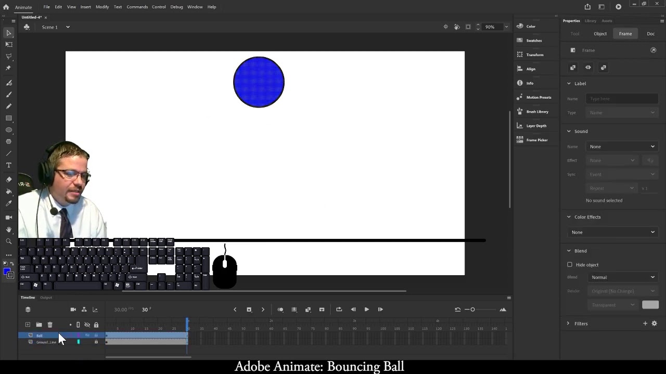
Task: Toggle lock on the Ball layer
Action: click(96, 336)
